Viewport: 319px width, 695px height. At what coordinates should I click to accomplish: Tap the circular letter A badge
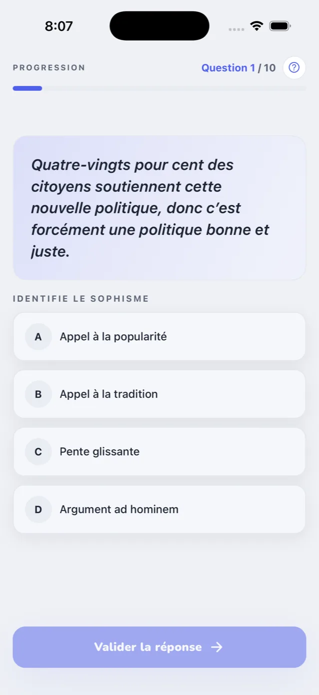tap(38, 337)
